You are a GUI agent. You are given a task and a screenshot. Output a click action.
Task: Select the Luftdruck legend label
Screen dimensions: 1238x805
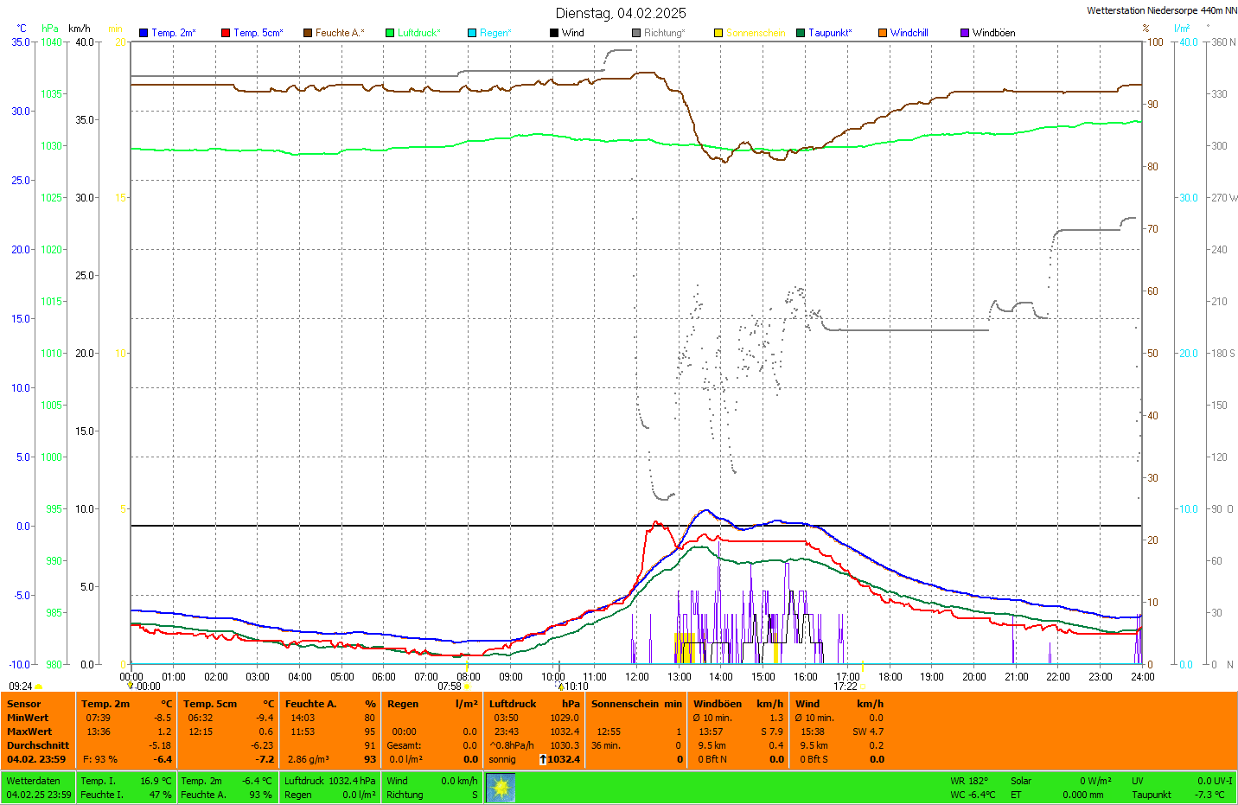pos(418,33)
